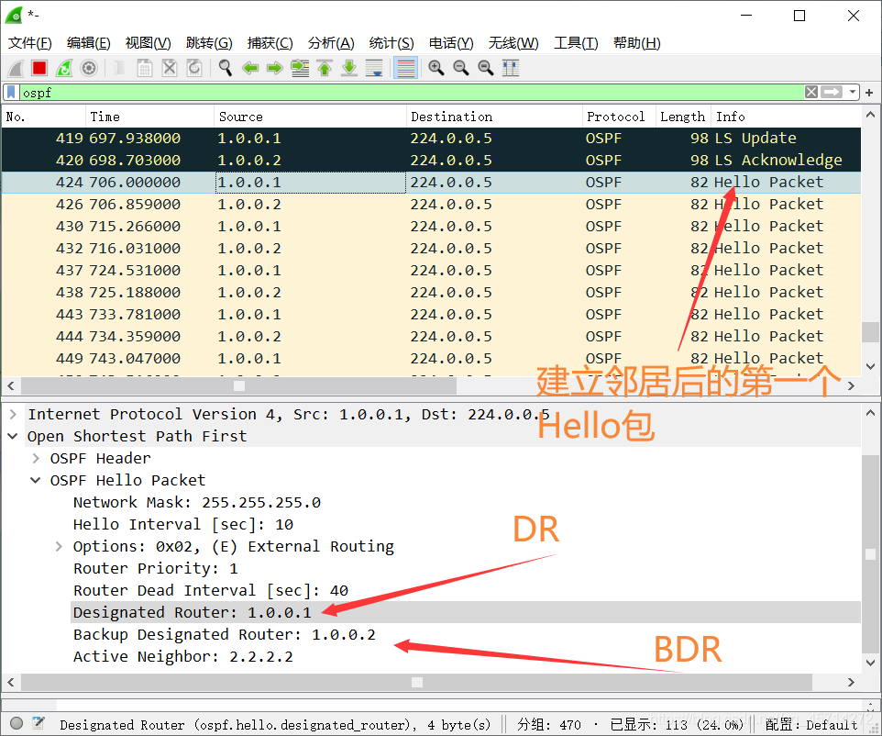
Task: Go forward to next packet arrow
Action: (x=274, y=68)
